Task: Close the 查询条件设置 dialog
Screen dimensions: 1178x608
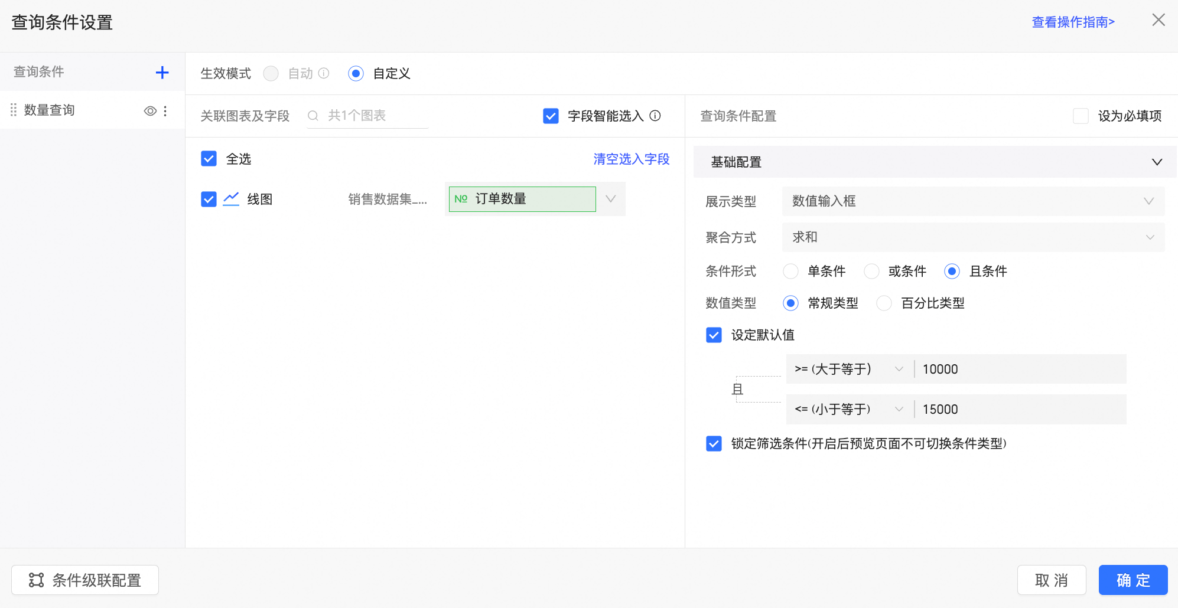Action: pyautogui.click(x=1158, y=20)
